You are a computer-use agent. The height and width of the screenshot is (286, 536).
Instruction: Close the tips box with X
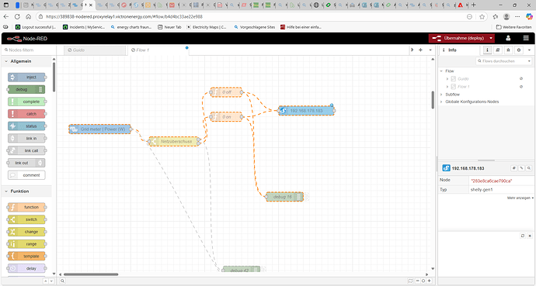530,236
